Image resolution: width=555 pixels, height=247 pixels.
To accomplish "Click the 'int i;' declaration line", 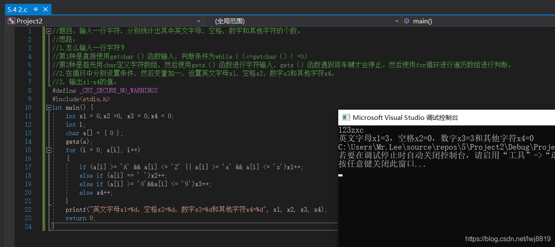I will tap(76, 125).
